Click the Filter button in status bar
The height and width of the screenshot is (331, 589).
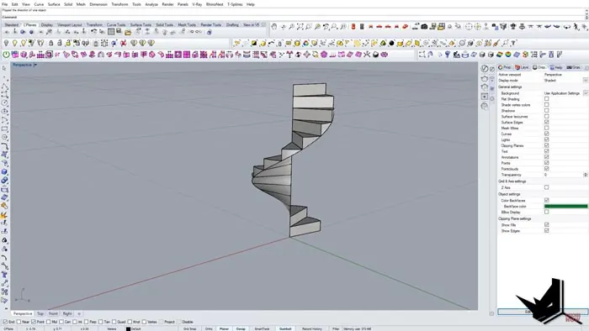(336, 328)
